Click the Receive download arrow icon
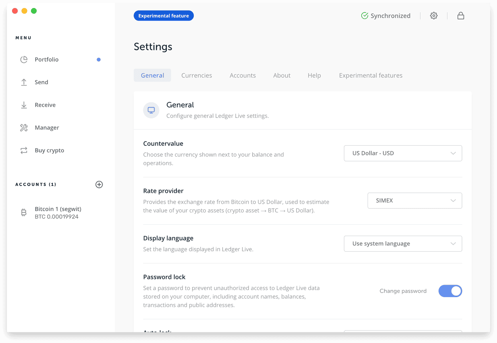497x343 pixels. pyautogui.click(x=24, y=105)
